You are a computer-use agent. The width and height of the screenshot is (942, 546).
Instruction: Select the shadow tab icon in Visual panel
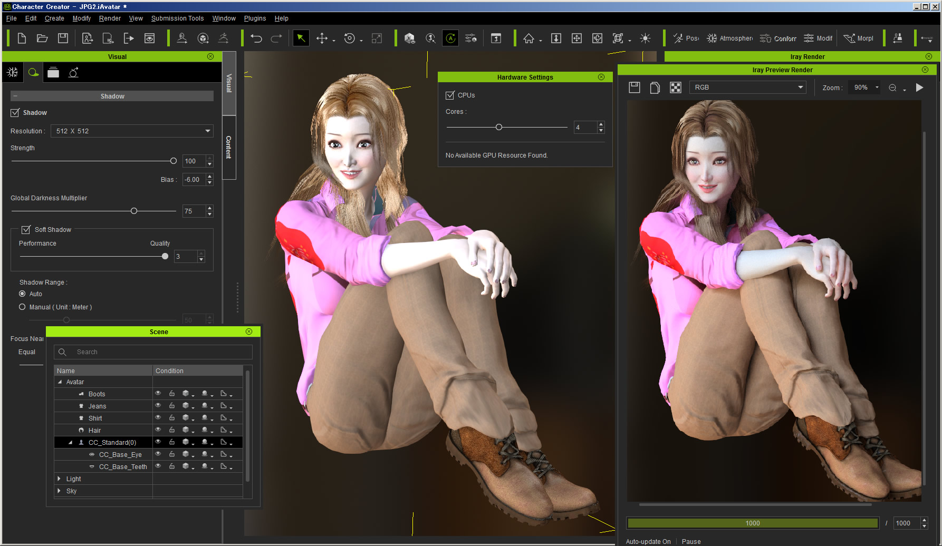pos(33,72)
